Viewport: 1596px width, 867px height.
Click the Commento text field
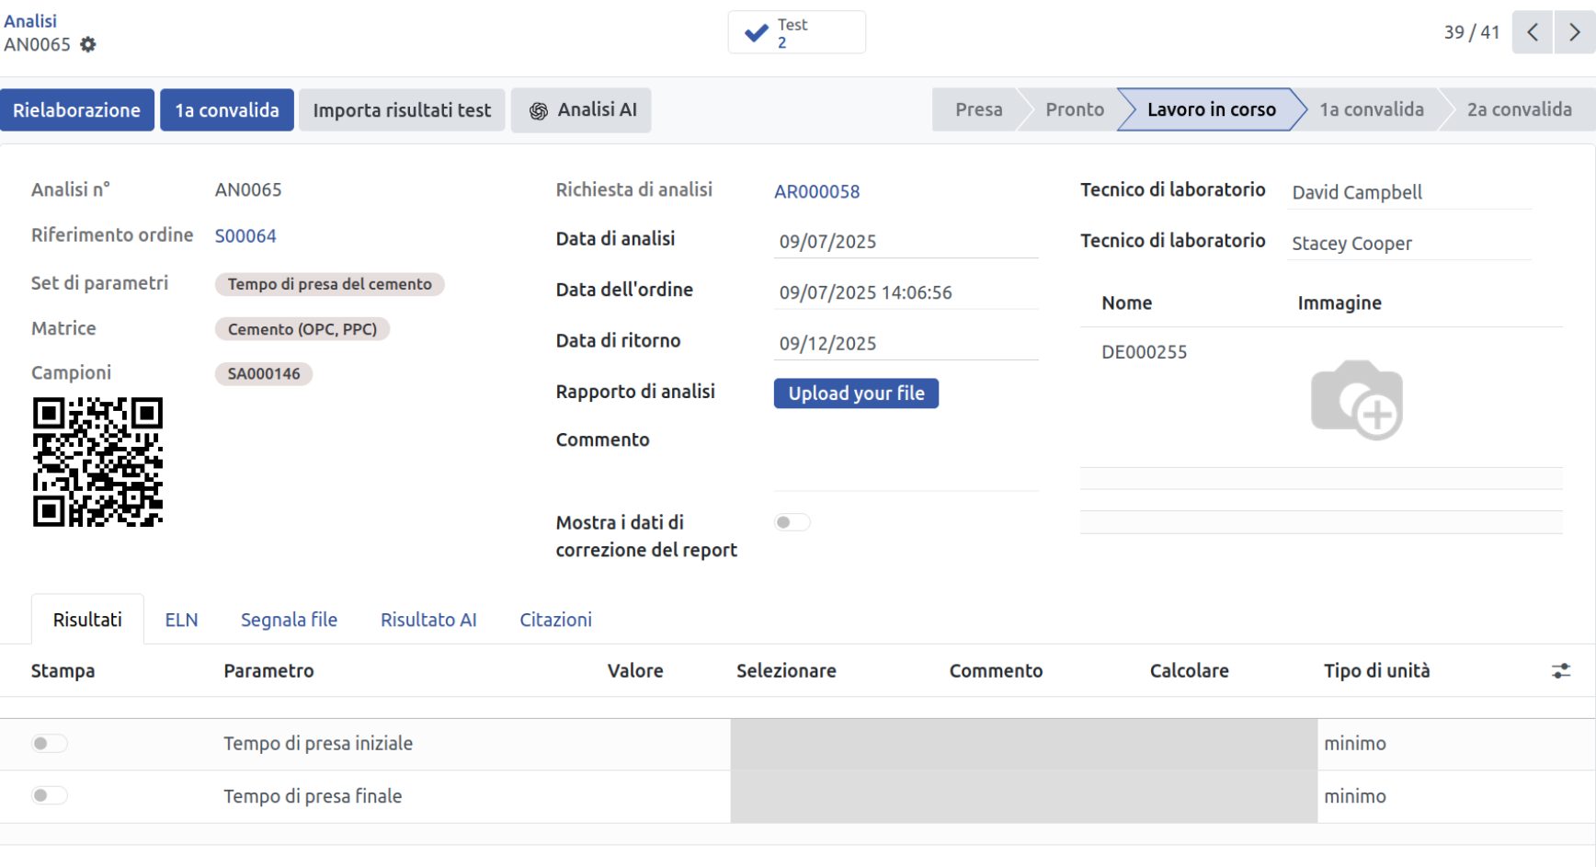click(906, 465)
